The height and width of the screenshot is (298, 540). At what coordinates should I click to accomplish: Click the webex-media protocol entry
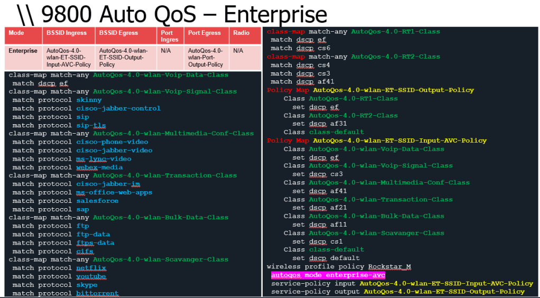pyautogui.click(x=99, y=167)
